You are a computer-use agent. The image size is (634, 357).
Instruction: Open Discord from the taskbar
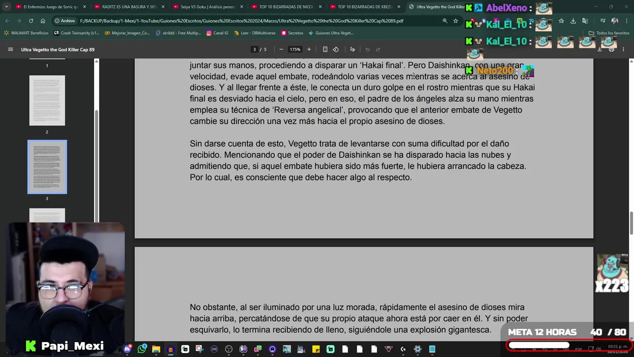(128, 349)
